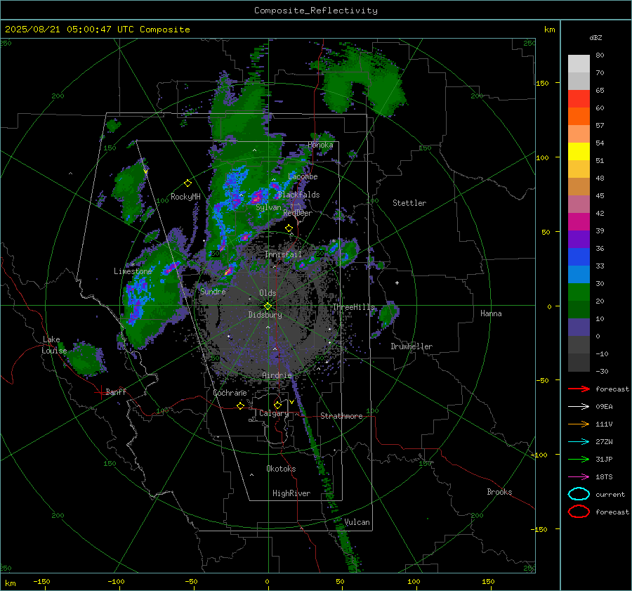The width and height of the screenshot is (632, 591).
Task: Click the Strathmore label
Action: (341, 416)
